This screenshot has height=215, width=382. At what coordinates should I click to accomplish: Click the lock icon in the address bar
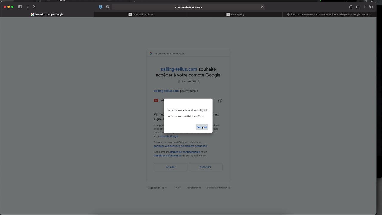(176, 7)
